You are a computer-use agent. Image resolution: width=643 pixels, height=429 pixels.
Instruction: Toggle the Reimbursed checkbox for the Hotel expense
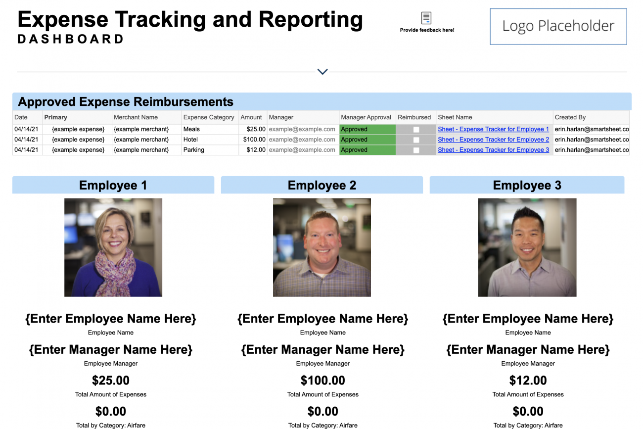click(416, 140)
